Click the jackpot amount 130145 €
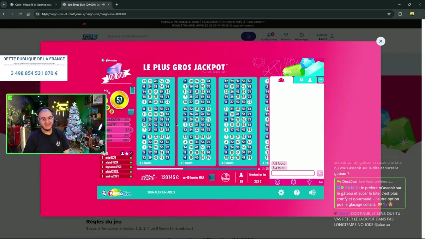This screenshot has width=425, height=239. point(170,178)
